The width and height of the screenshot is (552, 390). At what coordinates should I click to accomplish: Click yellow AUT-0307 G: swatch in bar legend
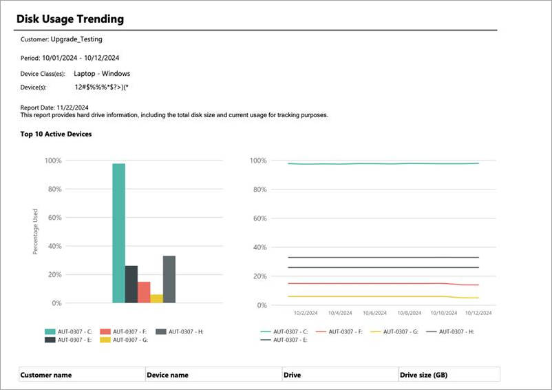click(105, 340)
